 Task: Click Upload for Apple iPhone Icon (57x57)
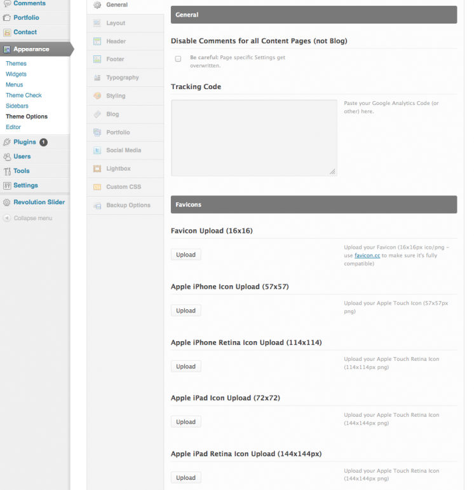click(x=186, y=311)
